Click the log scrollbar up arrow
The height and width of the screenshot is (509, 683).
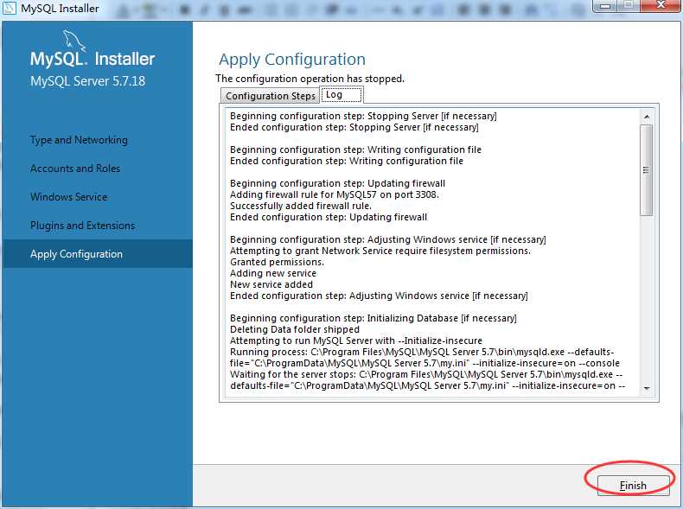point(647,117)
